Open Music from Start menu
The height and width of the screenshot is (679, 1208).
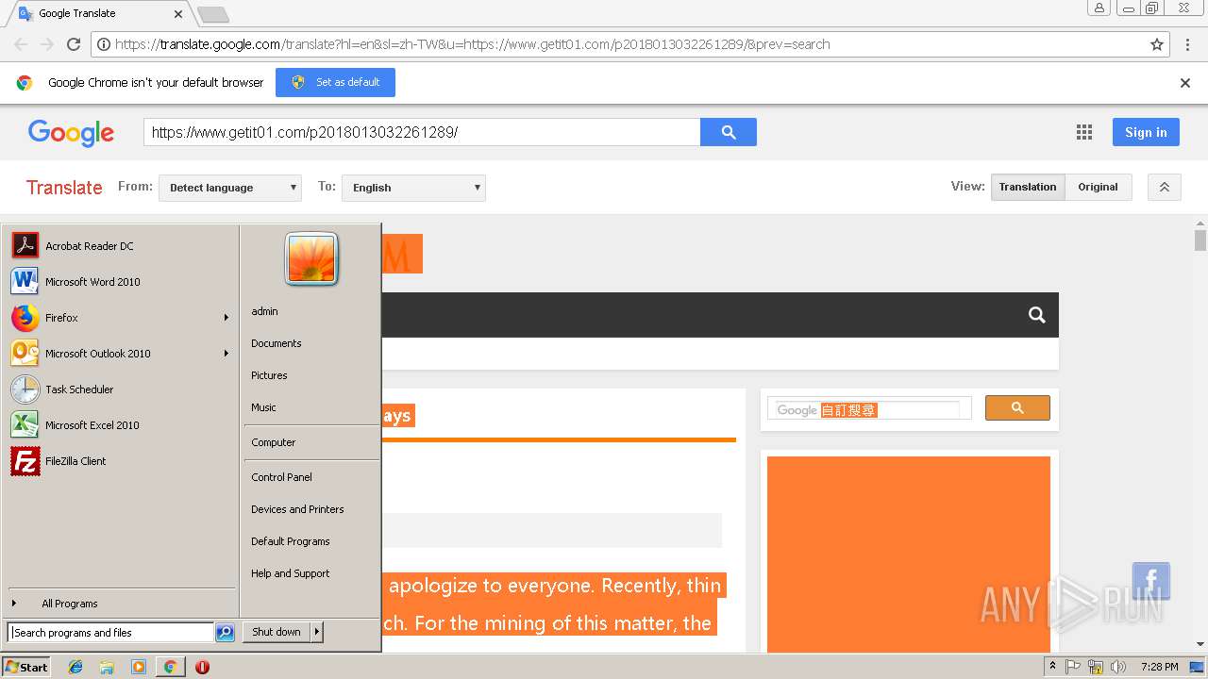pos(263,407)
